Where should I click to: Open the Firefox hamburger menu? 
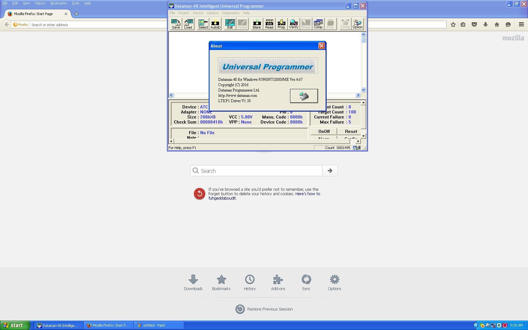pos(521,25)
